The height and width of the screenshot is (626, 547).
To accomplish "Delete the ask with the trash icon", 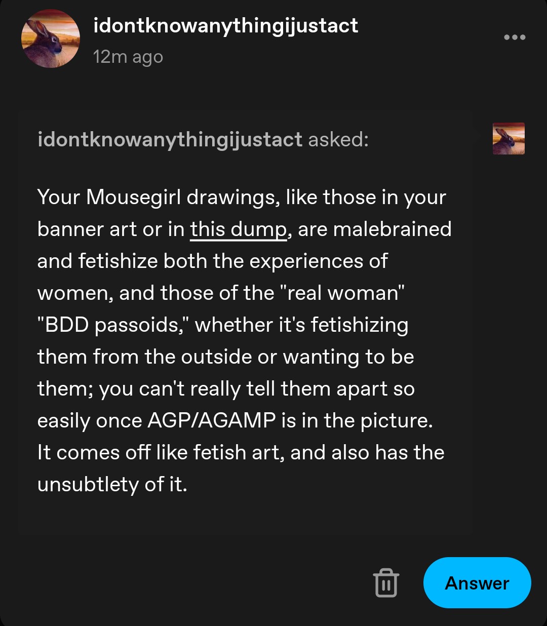I will (386, 582).
